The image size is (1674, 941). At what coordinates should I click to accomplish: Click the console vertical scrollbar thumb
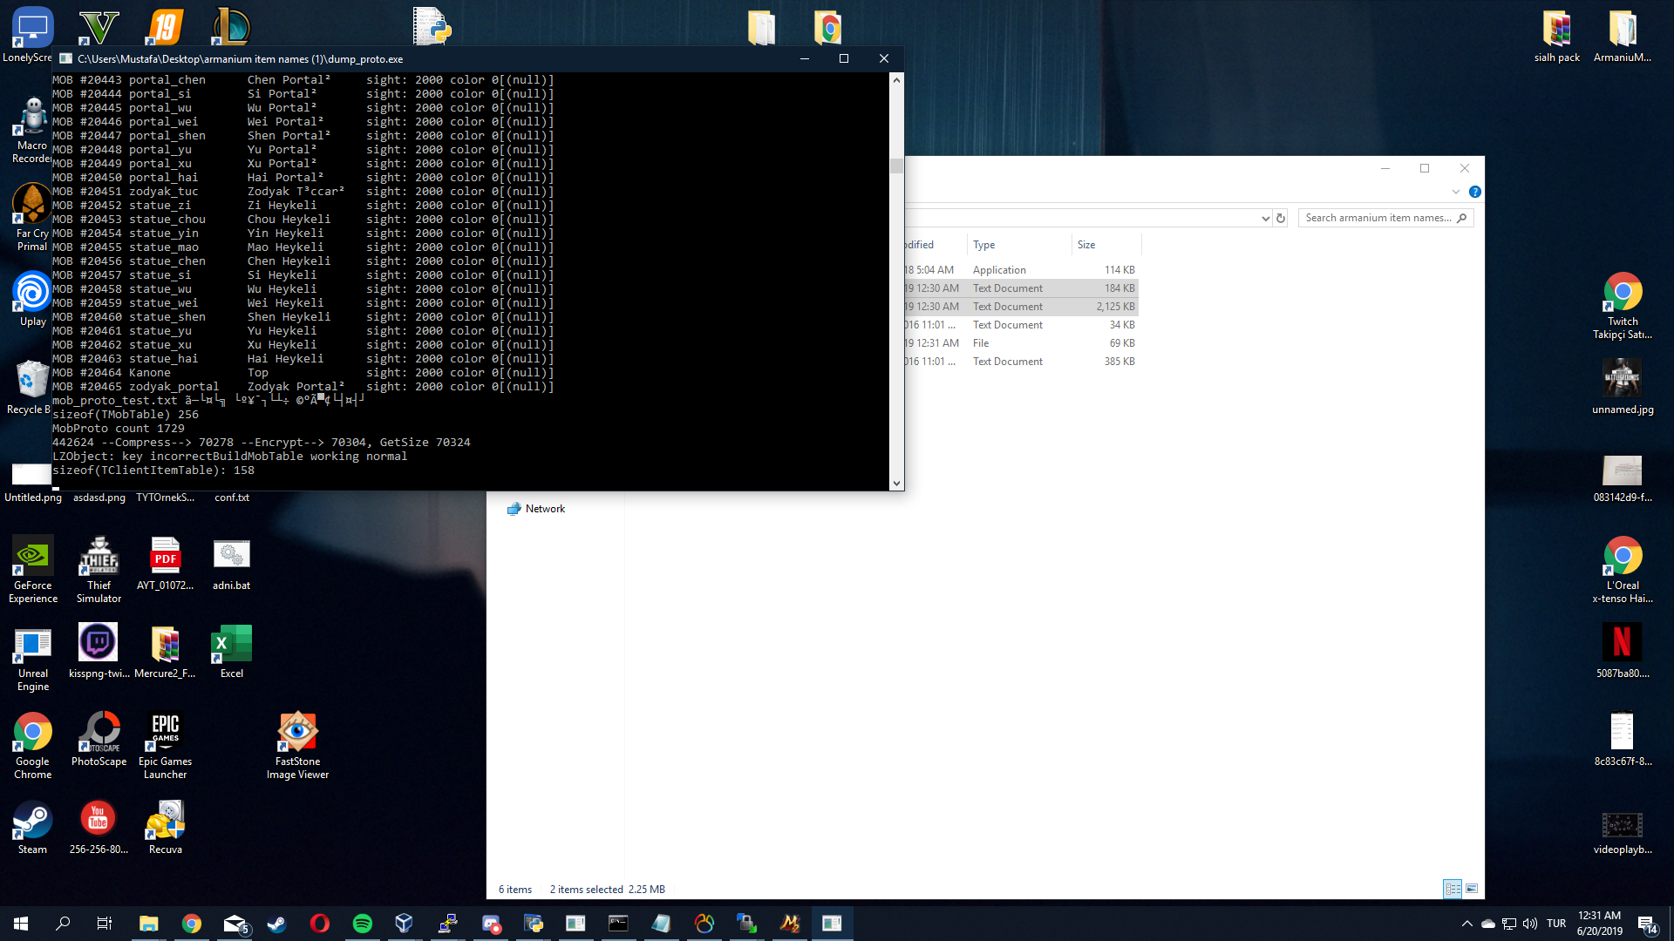896,166
